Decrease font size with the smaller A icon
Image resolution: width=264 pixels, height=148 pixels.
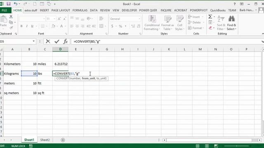pos(64,19)
